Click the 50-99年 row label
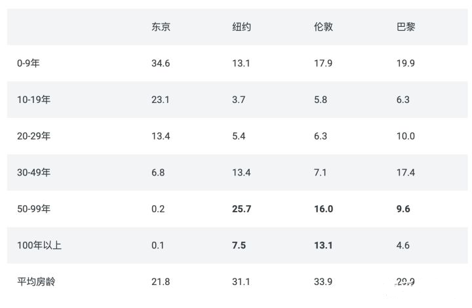Image resolution: width=472 pixels, height=308 pixels. click(33, 209)
